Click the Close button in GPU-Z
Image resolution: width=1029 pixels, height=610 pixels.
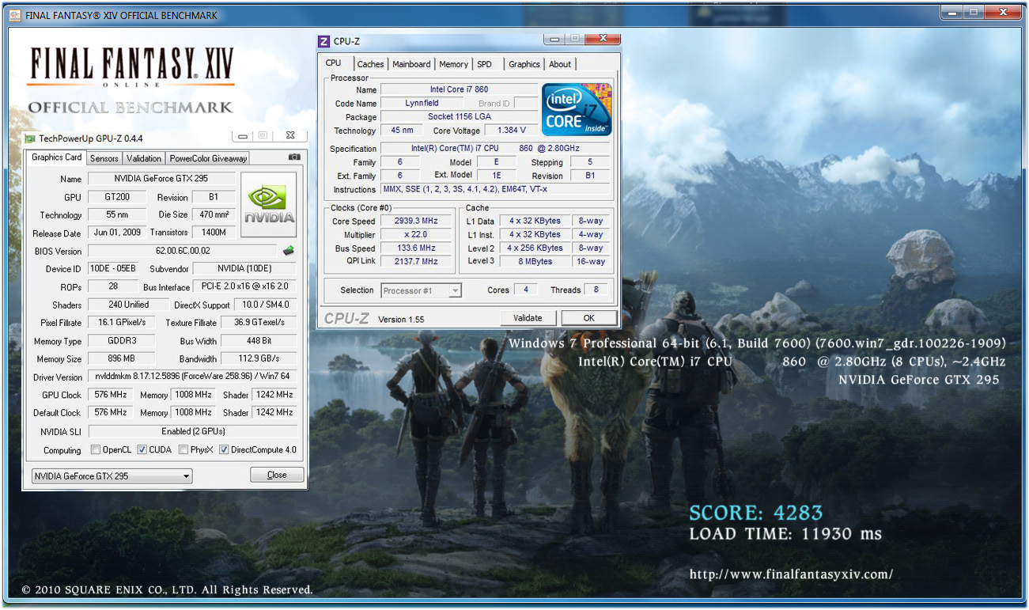pos(277,475)
